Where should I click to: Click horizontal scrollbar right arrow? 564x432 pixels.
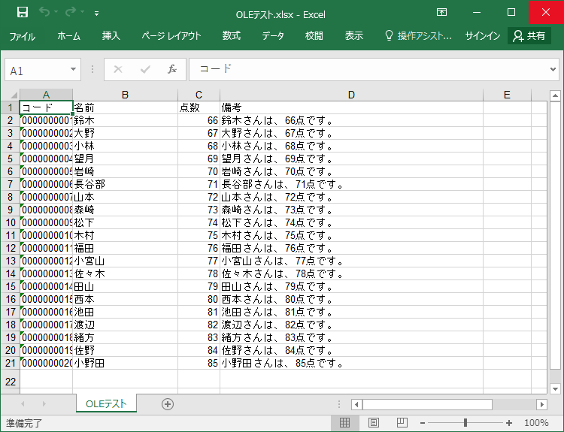541,404
